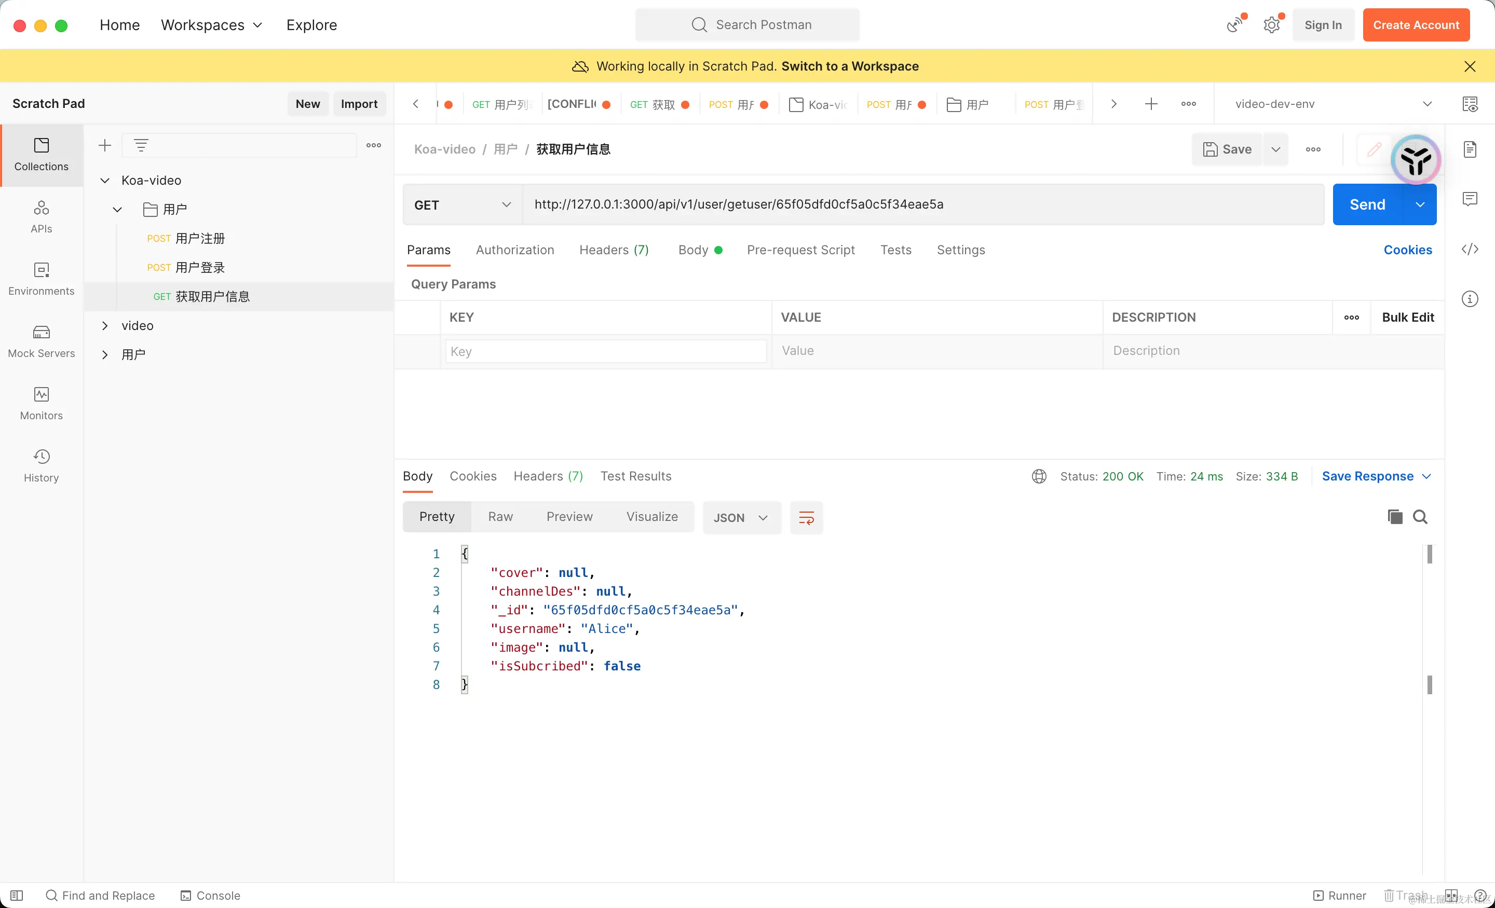
Task: Switch the response view to Raw
Action: pos(500,517)
